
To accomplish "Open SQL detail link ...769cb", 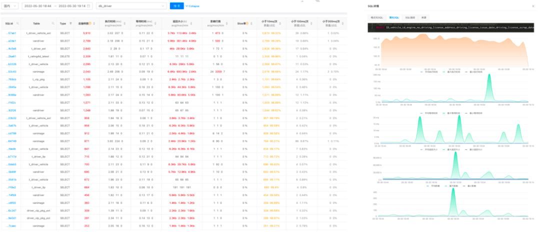I will tap(11, 79).
